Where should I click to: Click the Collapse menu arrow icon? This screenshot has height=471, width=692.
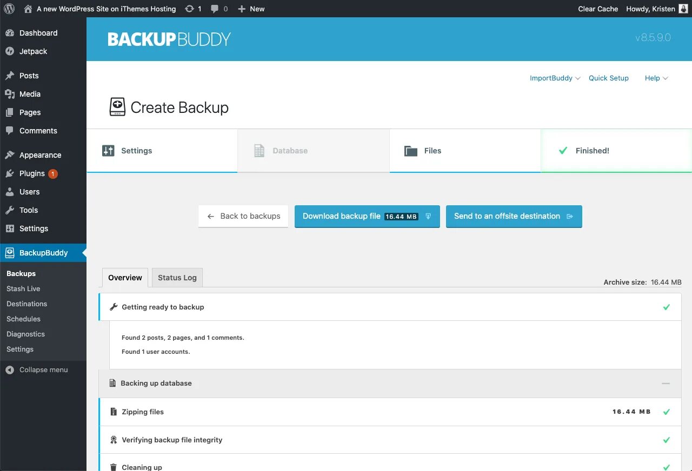[x=10, y=370]
